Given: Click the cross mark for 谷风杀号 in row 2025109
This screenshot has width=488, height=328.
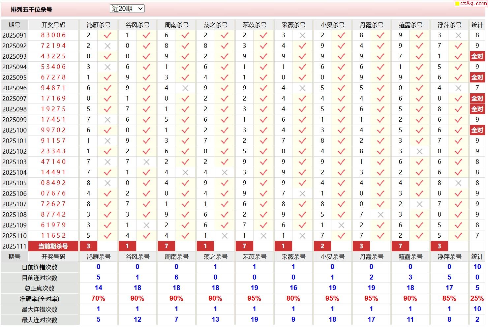Looking at the screenshot, I should click(146, 225).
